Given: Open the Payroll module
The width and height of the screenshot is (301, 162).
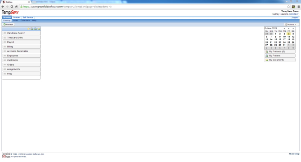Looking at the screenshot, I should click(x=21, y=42).
